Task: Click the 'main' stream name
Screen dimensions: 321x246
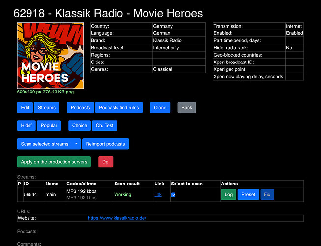Action: pyautogui.click(x=51, y=195)
